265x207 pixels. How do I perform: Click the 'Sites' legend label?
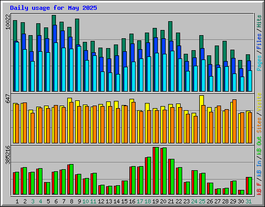pyautogui.click(x=259, y=125)
